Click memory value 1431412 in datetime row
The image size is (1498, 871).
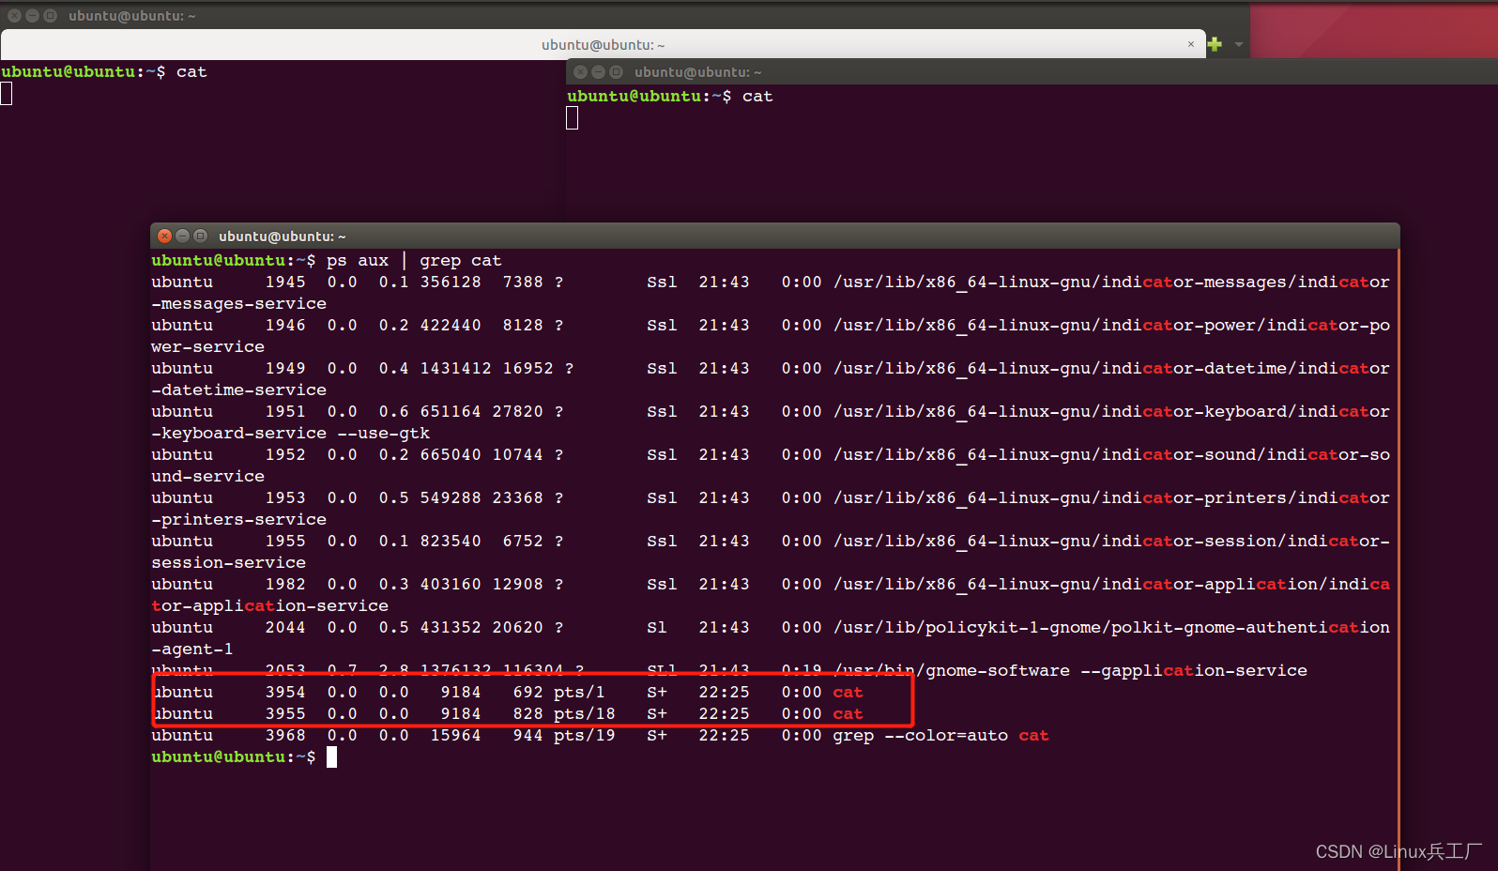[455, 368]
